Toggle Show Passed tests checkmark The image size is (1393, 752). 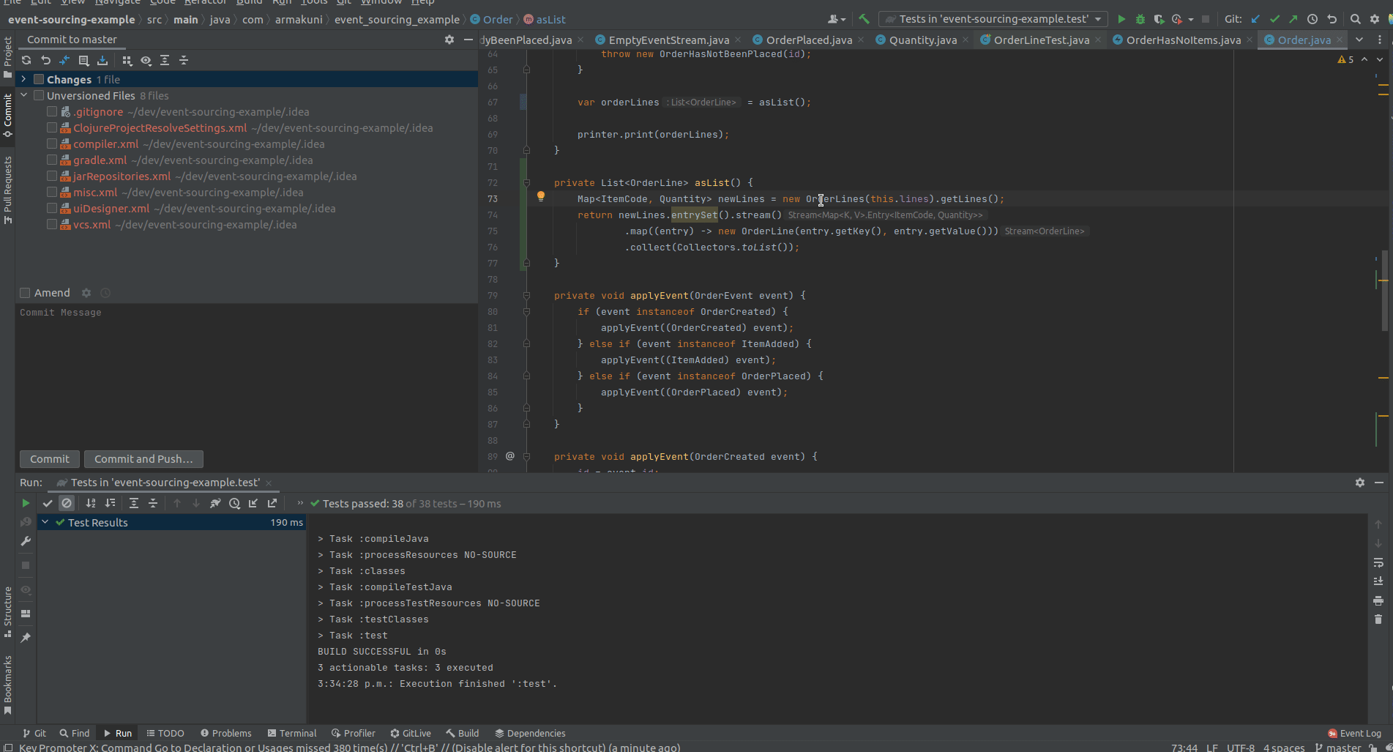48,503
